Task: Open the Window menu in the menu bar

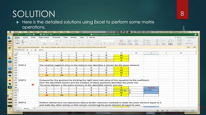Action: coord(73,32)
